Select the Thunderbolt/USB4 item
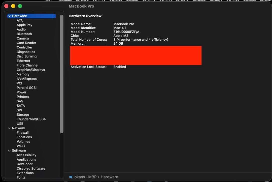The width and height of the screenshot is (272, 182). (x=31, y=119)
